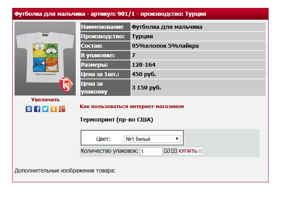Click the Цена за 1шт. label cell
This screenshot has height=206, width=286.
105,74
